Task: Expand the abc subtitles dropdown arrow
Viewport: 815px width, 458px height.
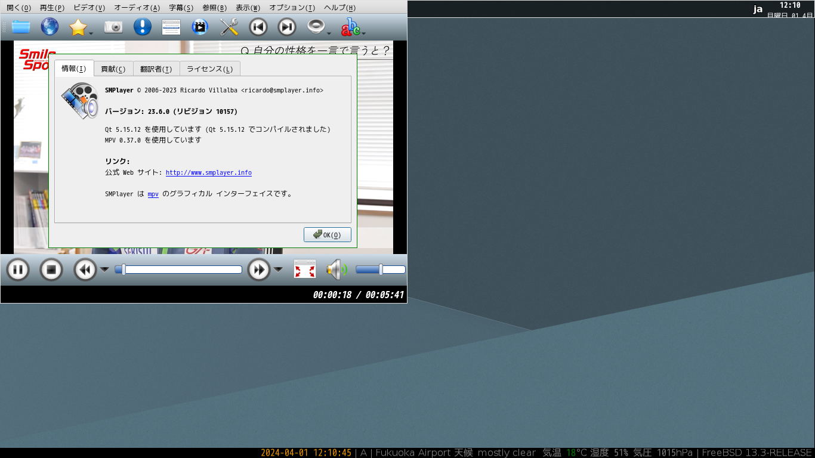Action: pyautogui.click(x=363, y=33)
